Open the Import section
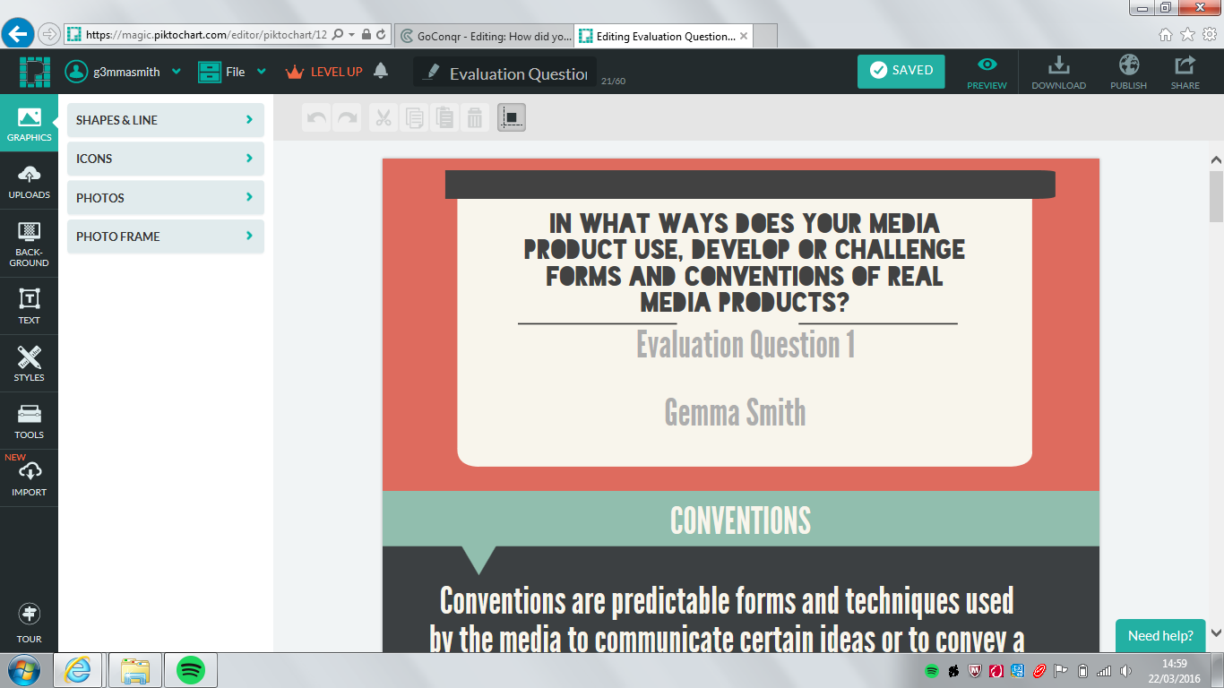Screen dimensions: 1224x688 29,477
